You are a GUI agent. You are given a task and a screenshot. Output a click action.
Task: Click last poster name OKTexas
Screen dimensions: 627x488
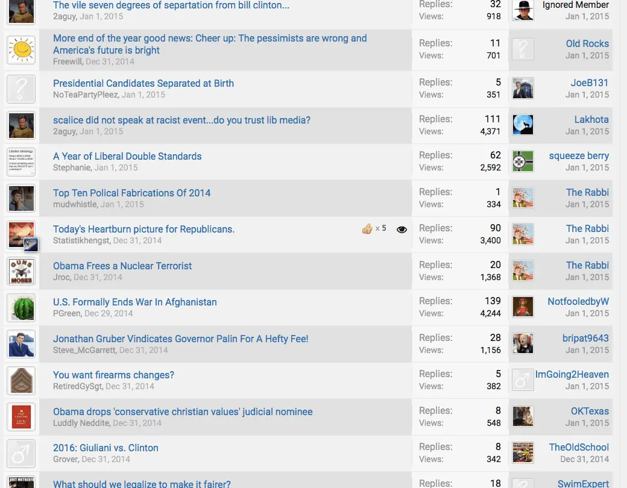pyautogui.click(x=590, y=411)
